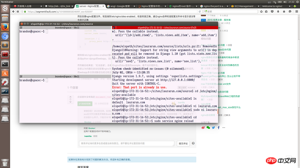Click the '提交评论' submit comment button

tap(183, 143)
